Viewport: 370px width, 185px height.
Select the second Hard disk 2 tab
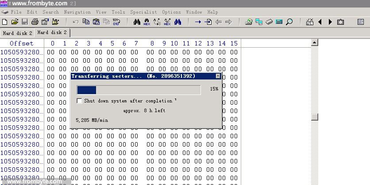(x=52, y=33)
